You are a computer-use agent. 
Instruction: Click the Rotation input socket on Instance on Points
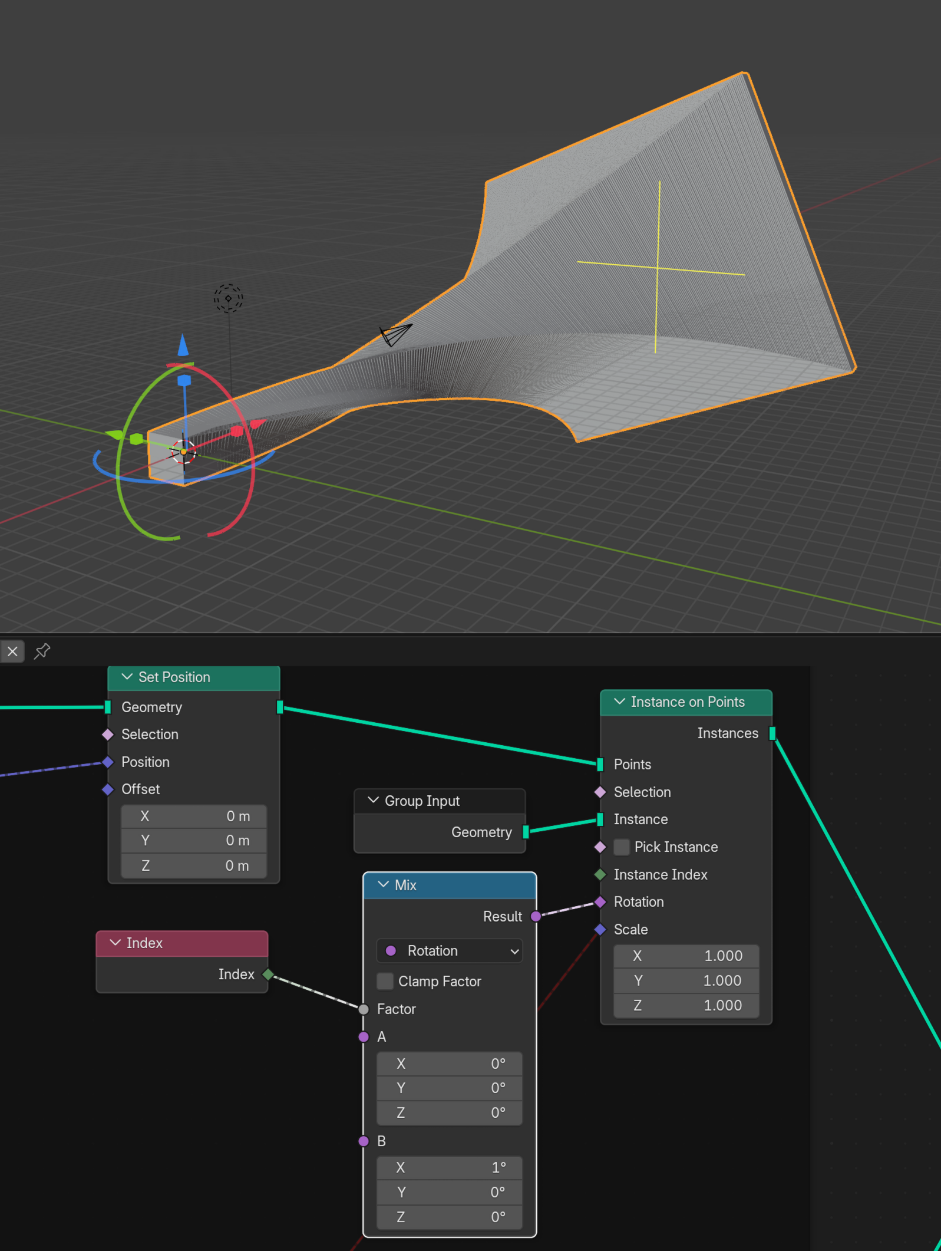600,902
